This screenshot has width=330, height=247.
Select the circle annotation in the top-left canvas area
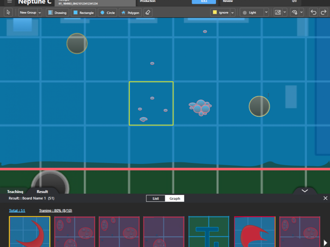77,43
